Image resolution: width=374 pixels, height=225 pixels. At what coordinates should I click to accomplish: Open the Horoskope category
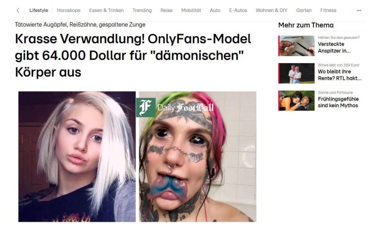tap(69, 11)
